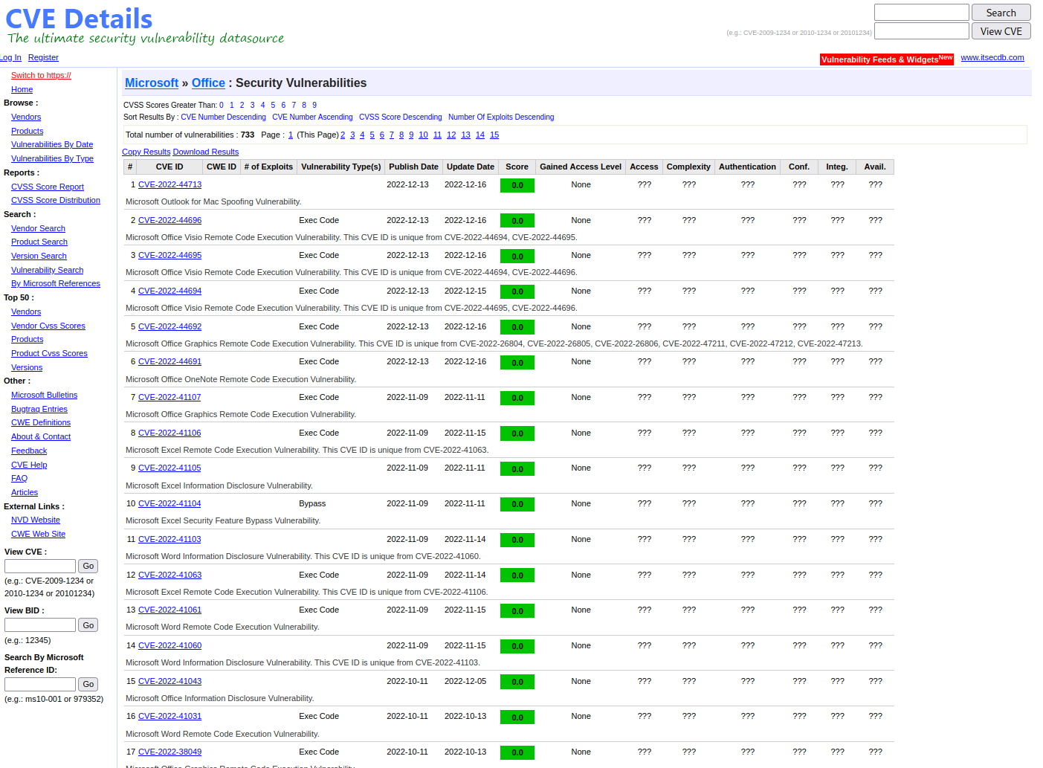Open CVE-2022-41104 details
Image resolution: width=1043 pixels, height=768 pixels.
[169, 503]
